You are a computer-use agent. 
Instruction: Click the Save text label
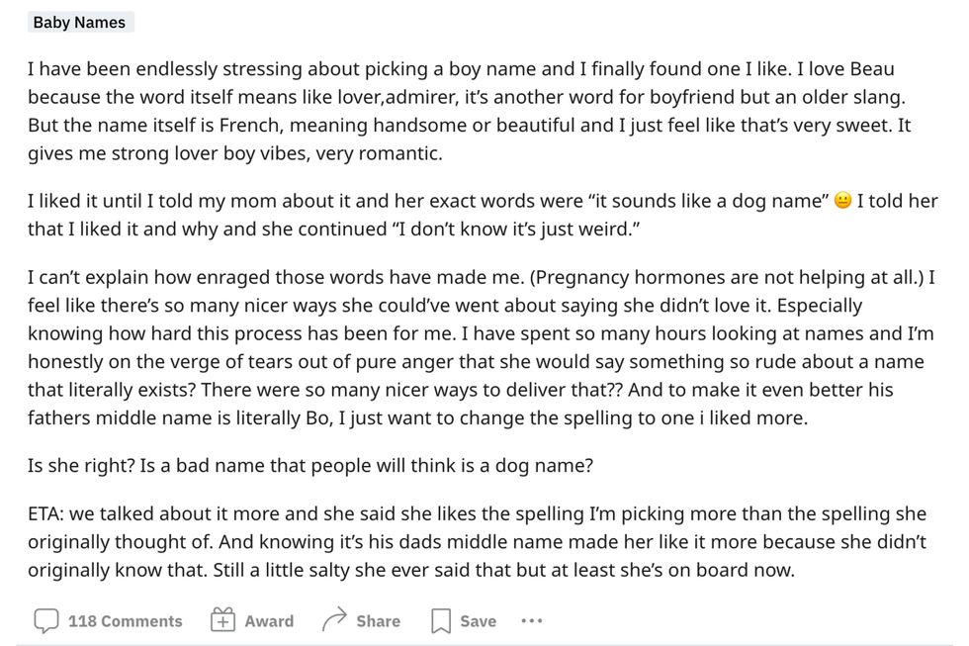point(478,621)
